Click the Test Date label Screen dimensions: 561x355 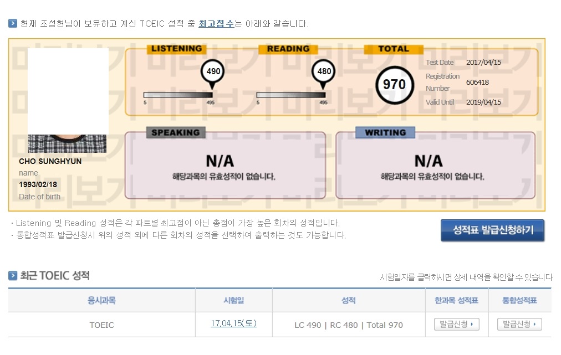coord(440,62)
